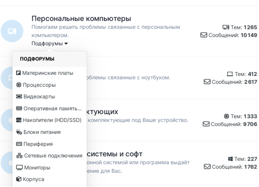Click the cube icon beside Корпуса
The width and height of the screenshot is (259, 187).
coord(19,179)
